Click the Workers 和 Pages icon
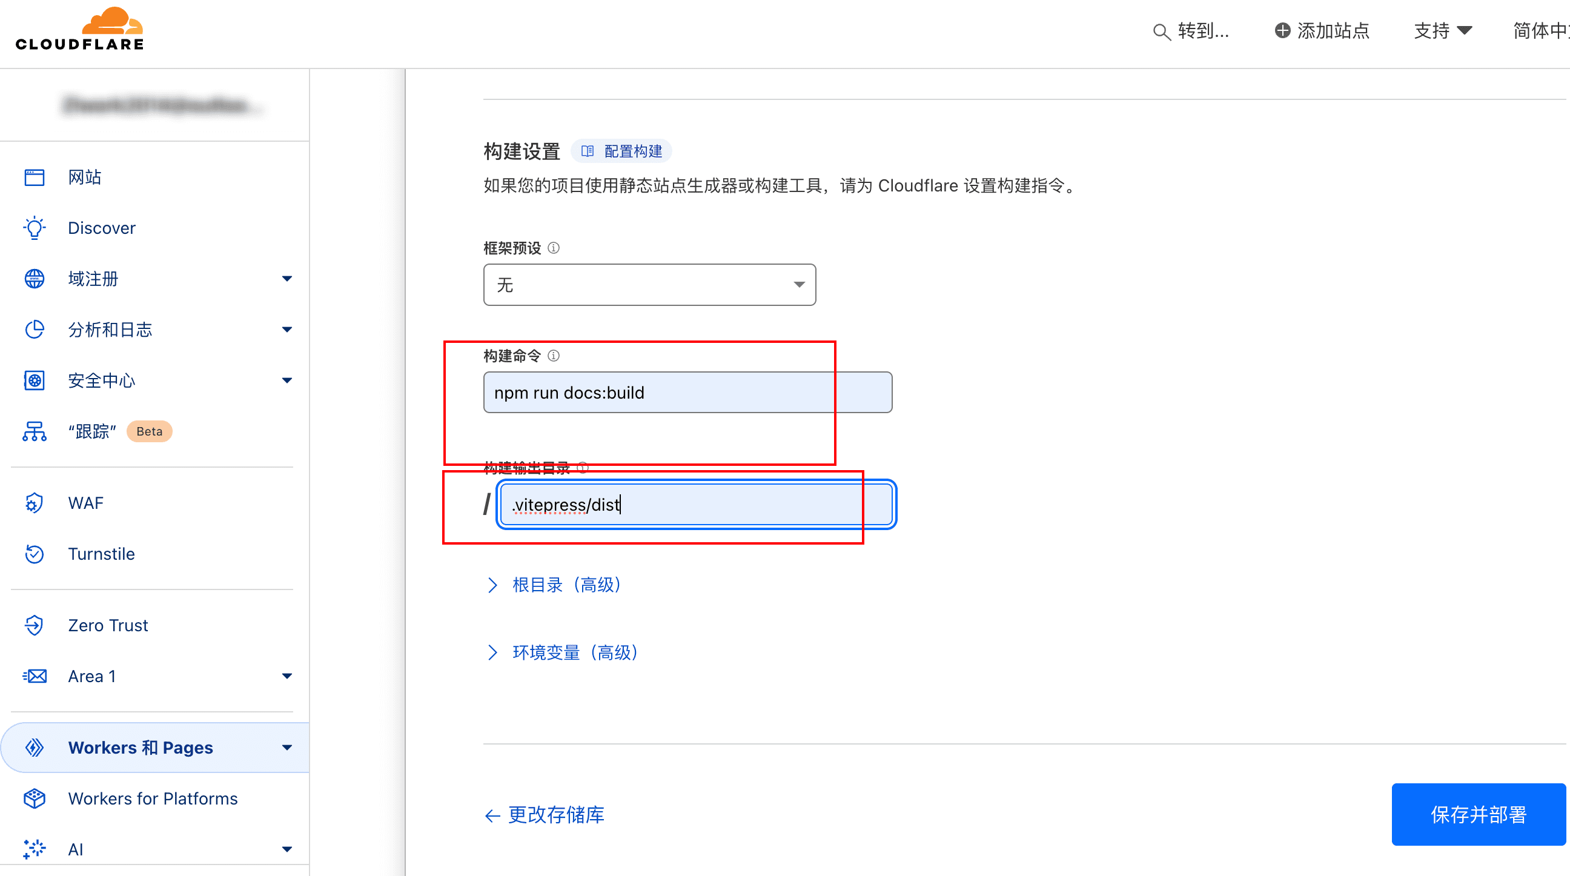This screenshot has width=1570, height=876. (x=35, y=748)
